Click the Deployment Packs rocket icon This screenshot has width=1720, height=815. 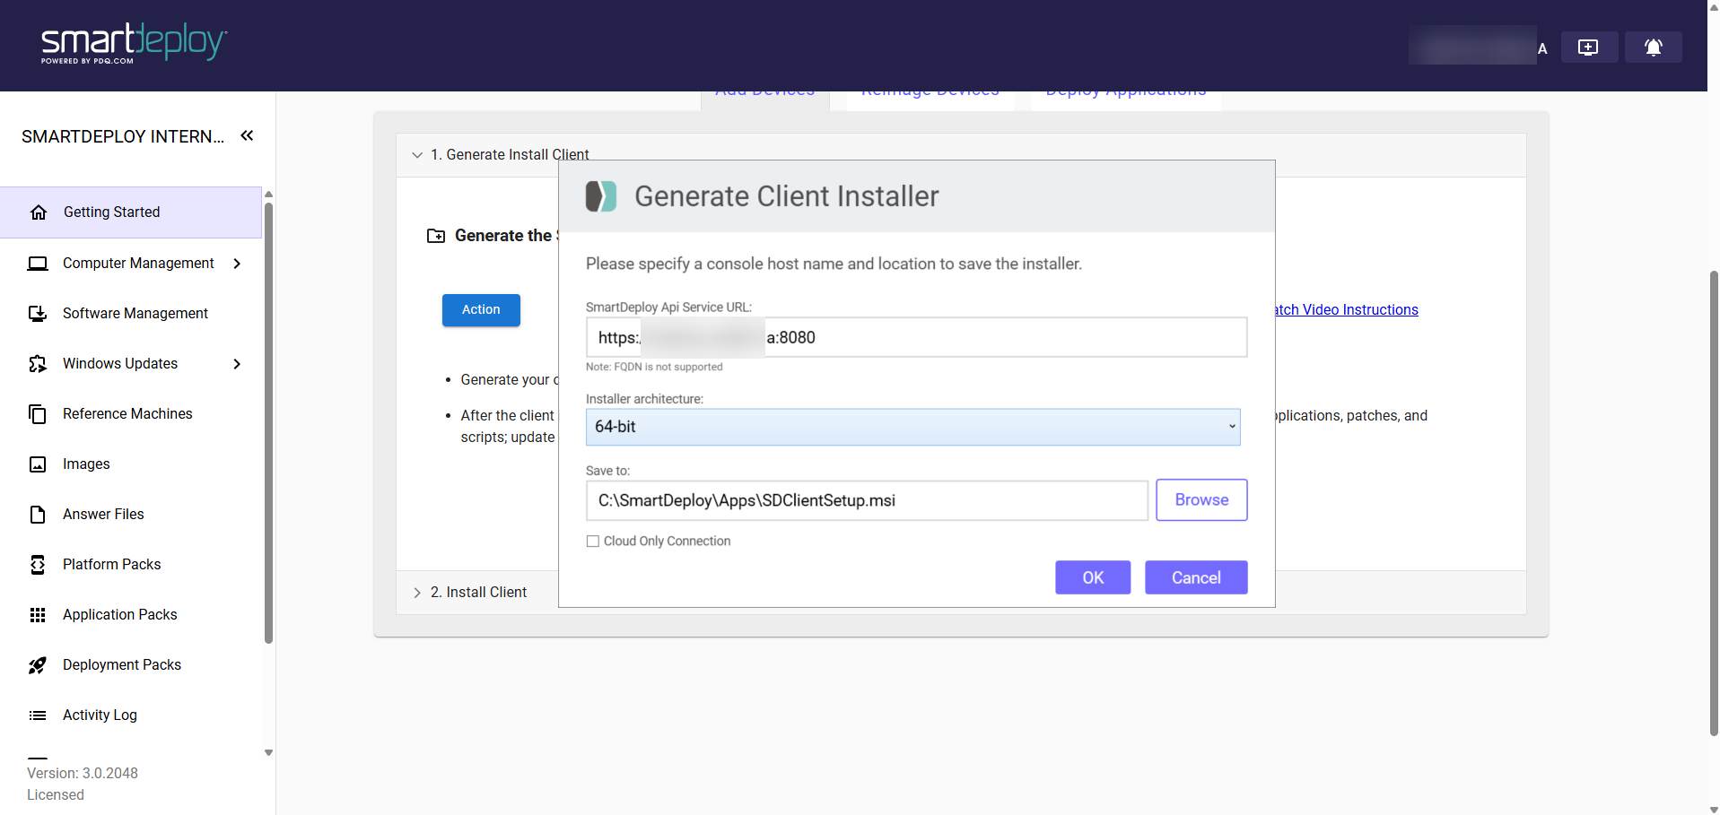pyautogui.click(x=38, y=665)
